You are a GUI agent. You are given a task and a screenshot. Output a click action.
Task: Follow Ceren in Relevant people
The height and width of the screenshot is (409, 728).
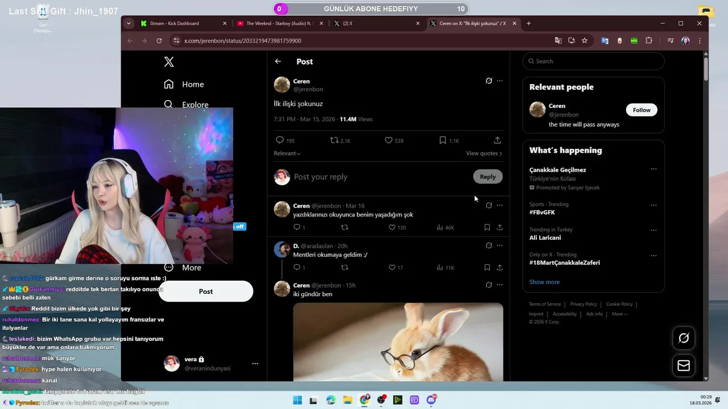coord(642,110)
